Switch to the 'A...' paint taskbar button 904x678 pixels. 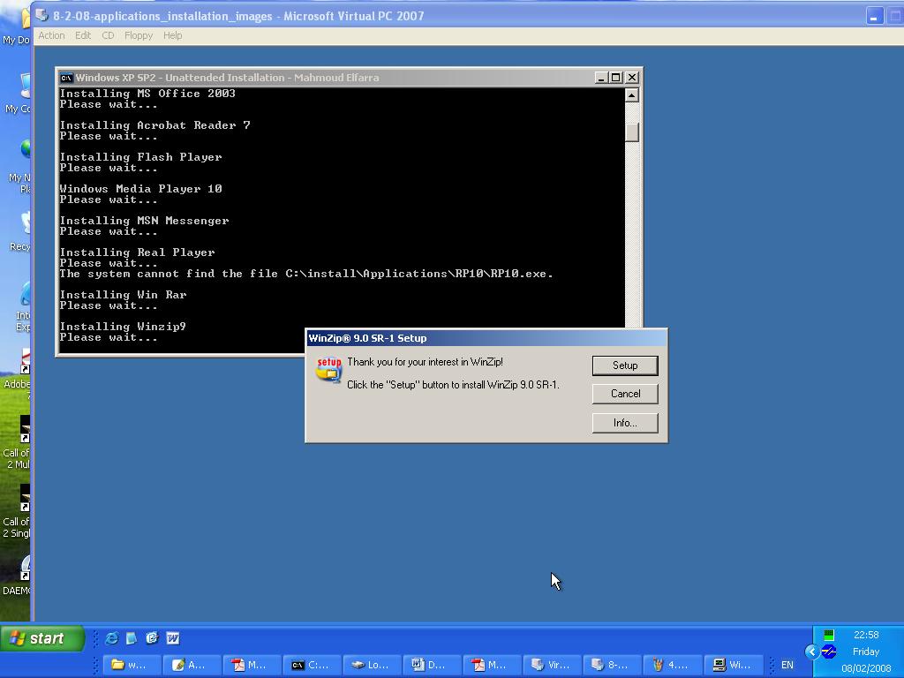click(192, 665)
